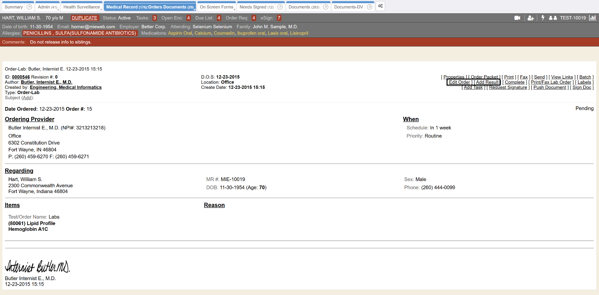Image resolution: width=599 pixels, height=295 pixels.
Task: Select the Medical Record Orders Documents tab
Action: (150, 7)
